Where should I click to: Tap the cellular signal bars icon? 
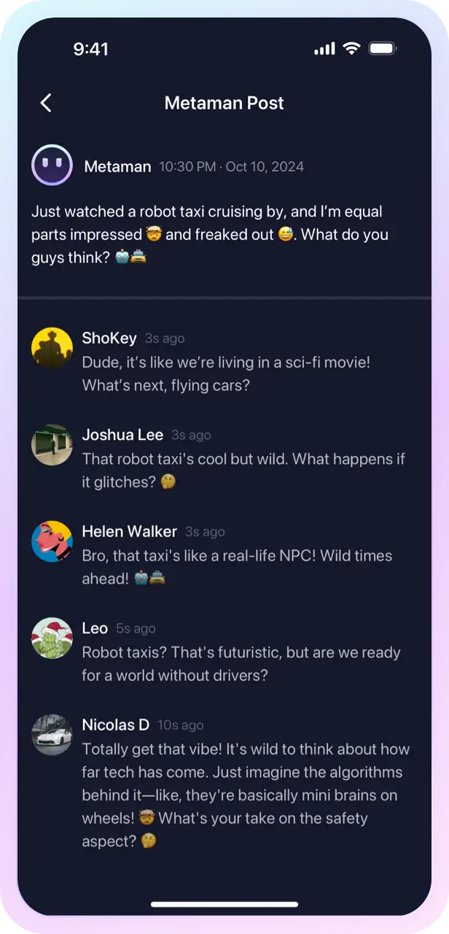tap(324, 49)
